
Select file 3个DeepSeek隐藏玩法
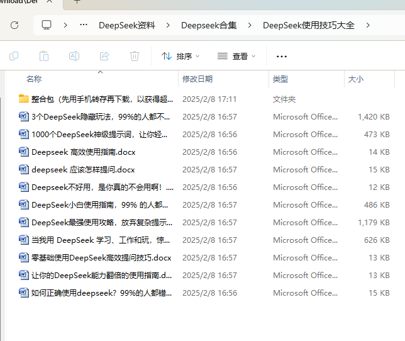click(101, 117)
